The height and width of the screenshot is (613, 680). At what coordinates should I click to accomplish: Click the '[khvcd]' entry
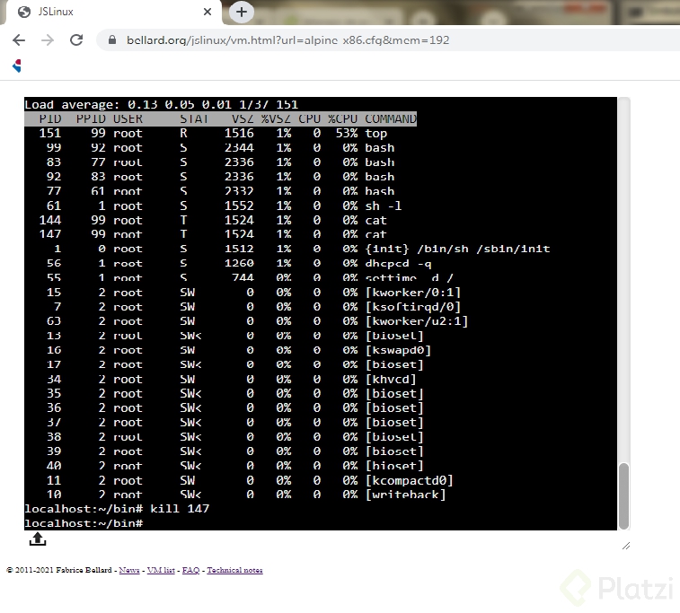pyautogui.click(x=391, y=379)
